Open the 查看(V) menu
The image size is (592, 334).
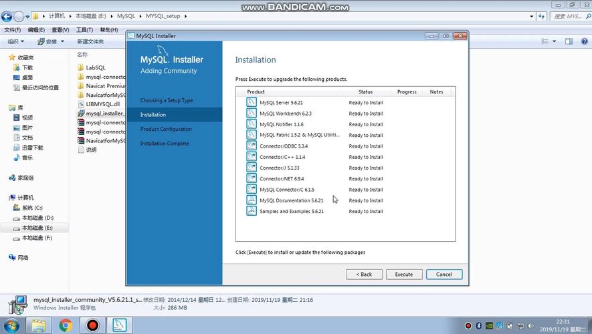60,30
